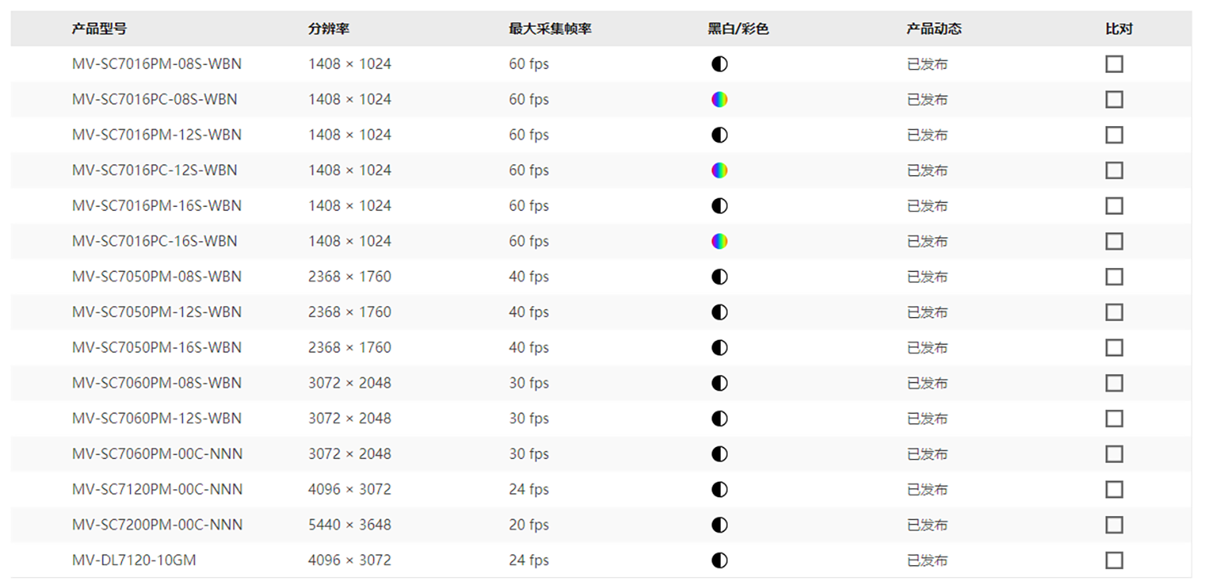
Task: Click the monochrome icon for MV-SC7016PM-08S-WBN
Action: tap(719, 64)
